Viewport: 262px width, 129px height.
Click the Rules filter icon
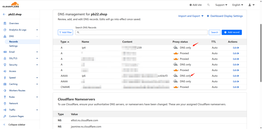(x=5, y=97)
